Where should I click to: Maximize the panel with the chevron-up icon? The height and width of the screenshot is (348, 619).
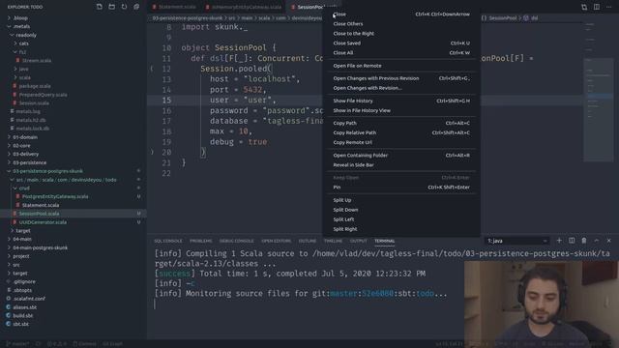597,241
